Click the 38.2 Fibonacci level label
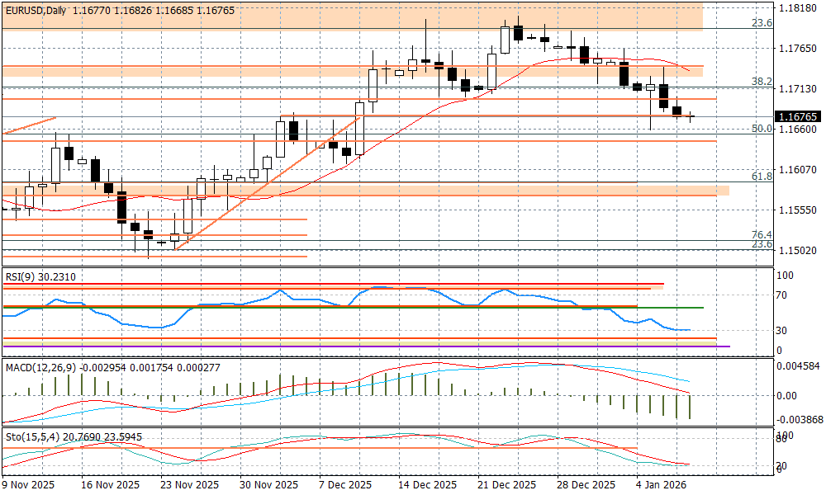826x495 pixels. [x=761, y=82]
